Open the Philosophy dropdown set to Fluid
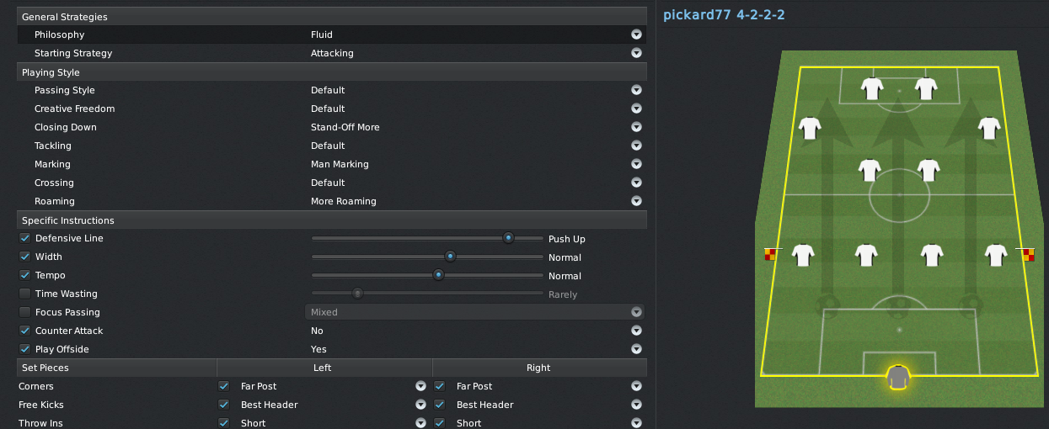The height and width of the screenshot is (429, 1049). (x=477, y=34)
